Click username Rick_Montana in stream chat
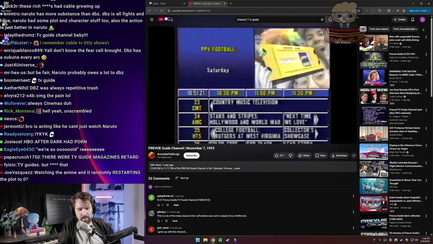Viewport: 433px width, 244px height. [19, 111]
